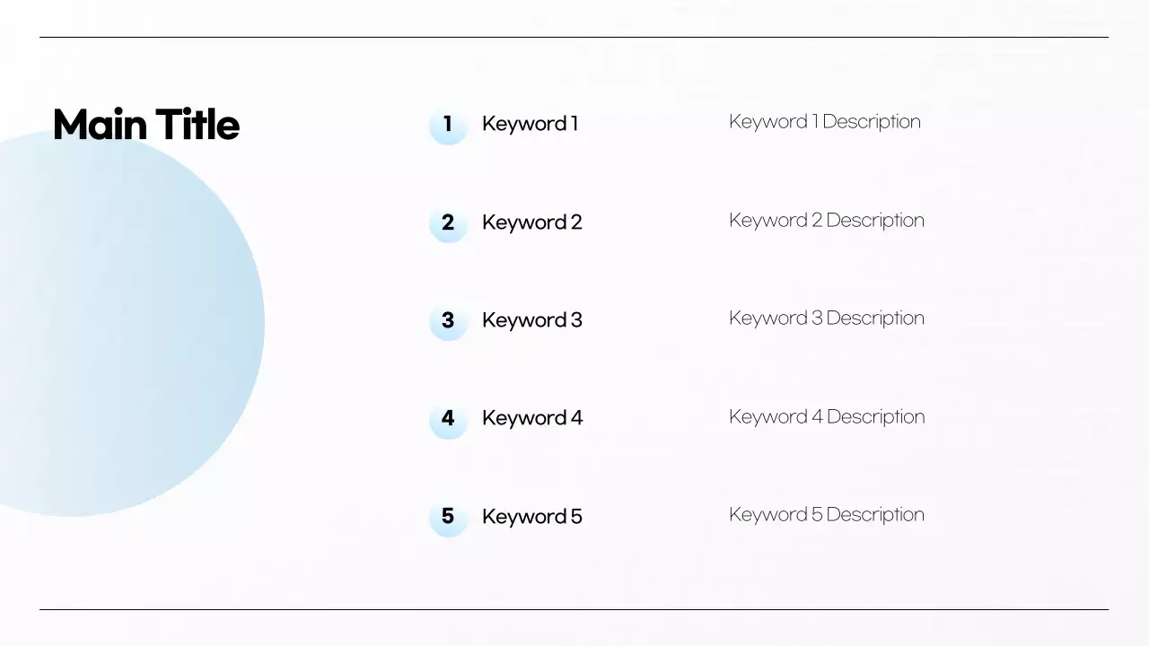Select the 'Keyword 2 Description' text

[826, 221]
